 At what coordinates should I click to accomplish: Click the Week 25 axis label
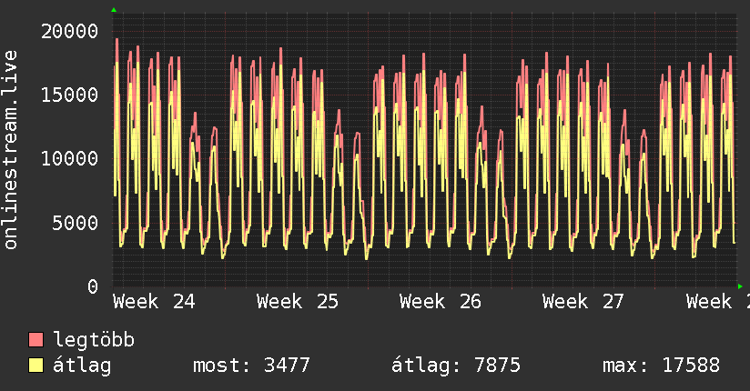coord(297,302)
